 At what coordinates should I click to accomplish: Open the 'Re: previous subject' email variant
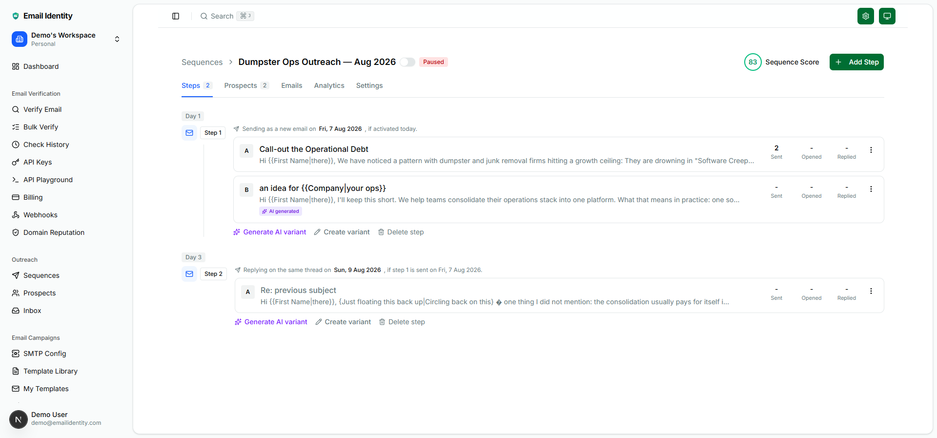(x=559, y=295)
